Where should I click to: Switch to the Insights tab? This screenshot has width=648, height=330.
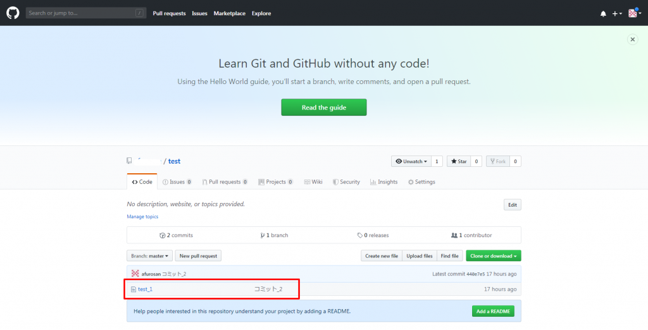pos(384,181)
